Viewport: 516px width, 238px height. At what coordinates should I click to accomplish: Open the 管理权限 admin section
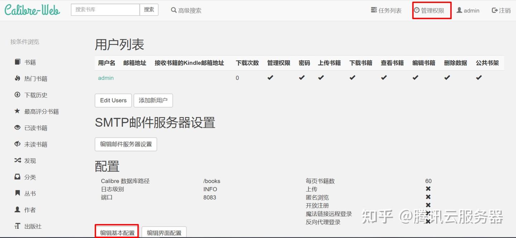click(x=431, y=10)
